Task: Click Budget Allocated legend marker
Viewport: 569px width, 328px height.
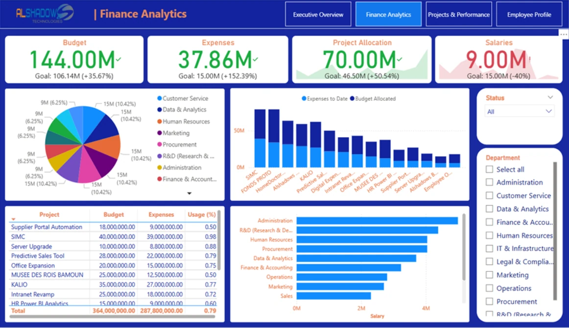Action: pos(352,99)
